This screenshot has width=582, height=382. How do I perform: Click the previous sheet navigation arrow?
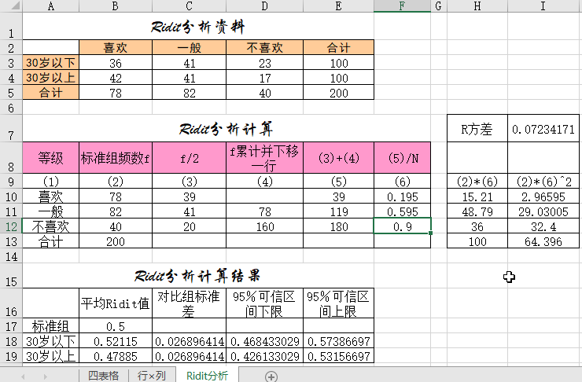(x=24, y=376)
